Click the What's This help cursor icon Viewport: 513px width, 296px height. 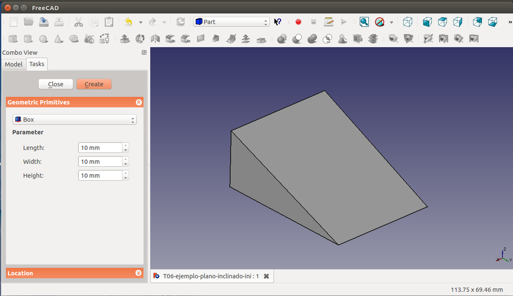point(278,22)
